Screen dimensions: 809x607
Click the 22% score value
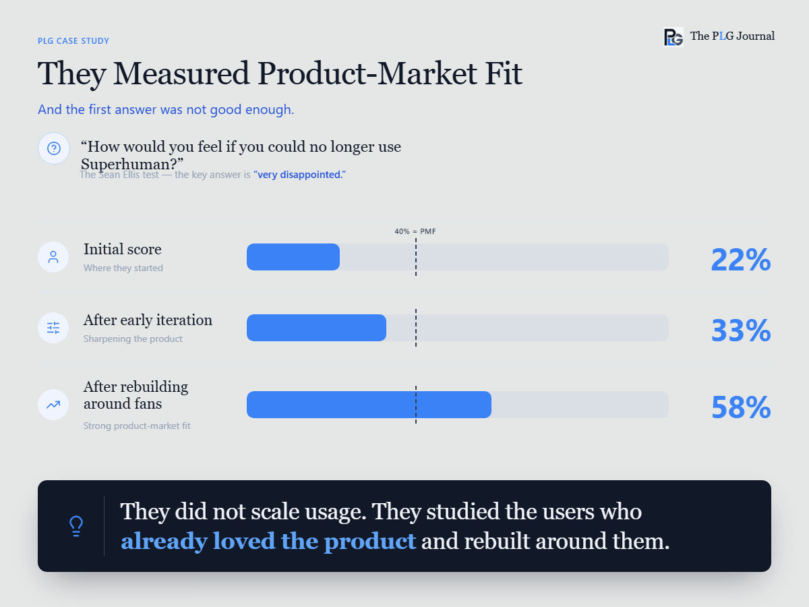[741, 260]
